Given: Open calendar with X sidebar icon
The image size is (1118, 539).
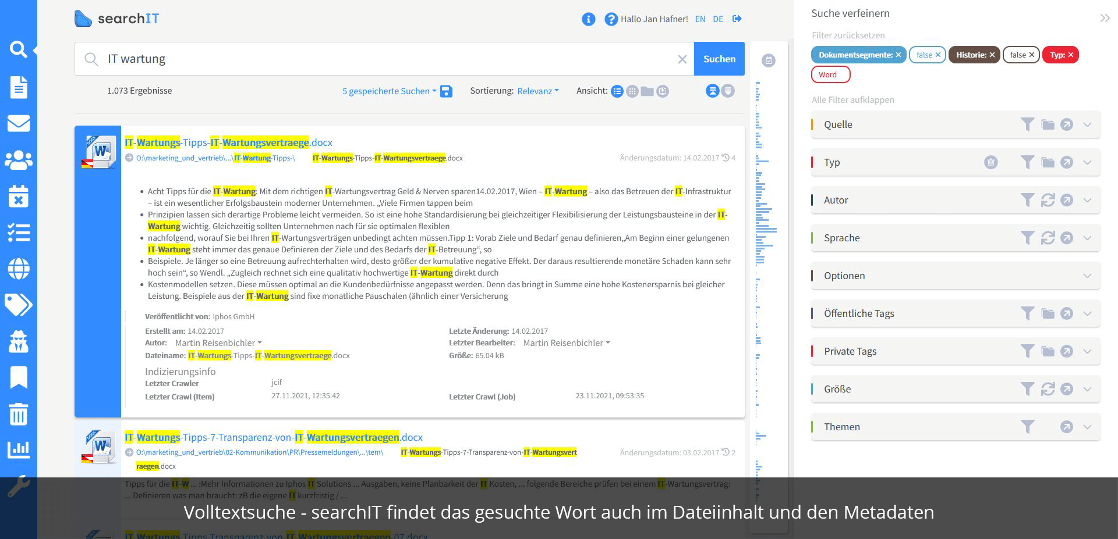Looking at the screenshot, I should point(18,197).
